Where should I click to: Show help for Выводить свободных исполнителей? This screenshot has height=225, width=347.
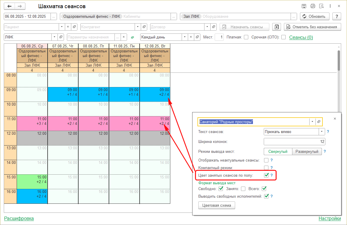[x=272, y=196]
